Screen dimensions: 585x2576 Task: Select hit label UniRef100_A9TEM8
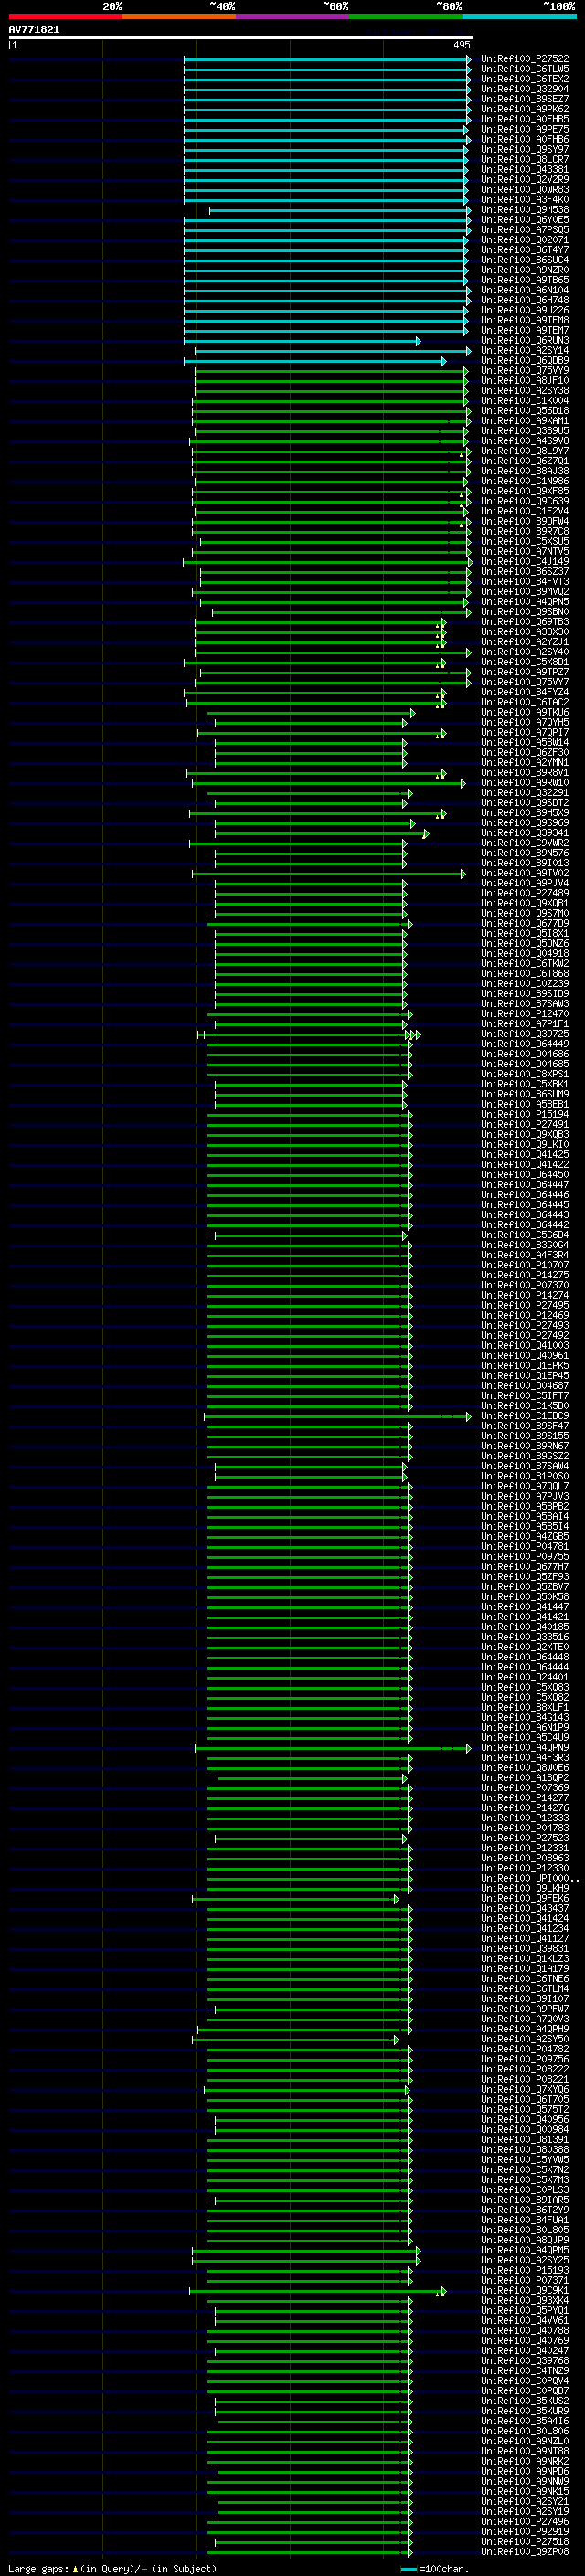(x=524, y=320)
